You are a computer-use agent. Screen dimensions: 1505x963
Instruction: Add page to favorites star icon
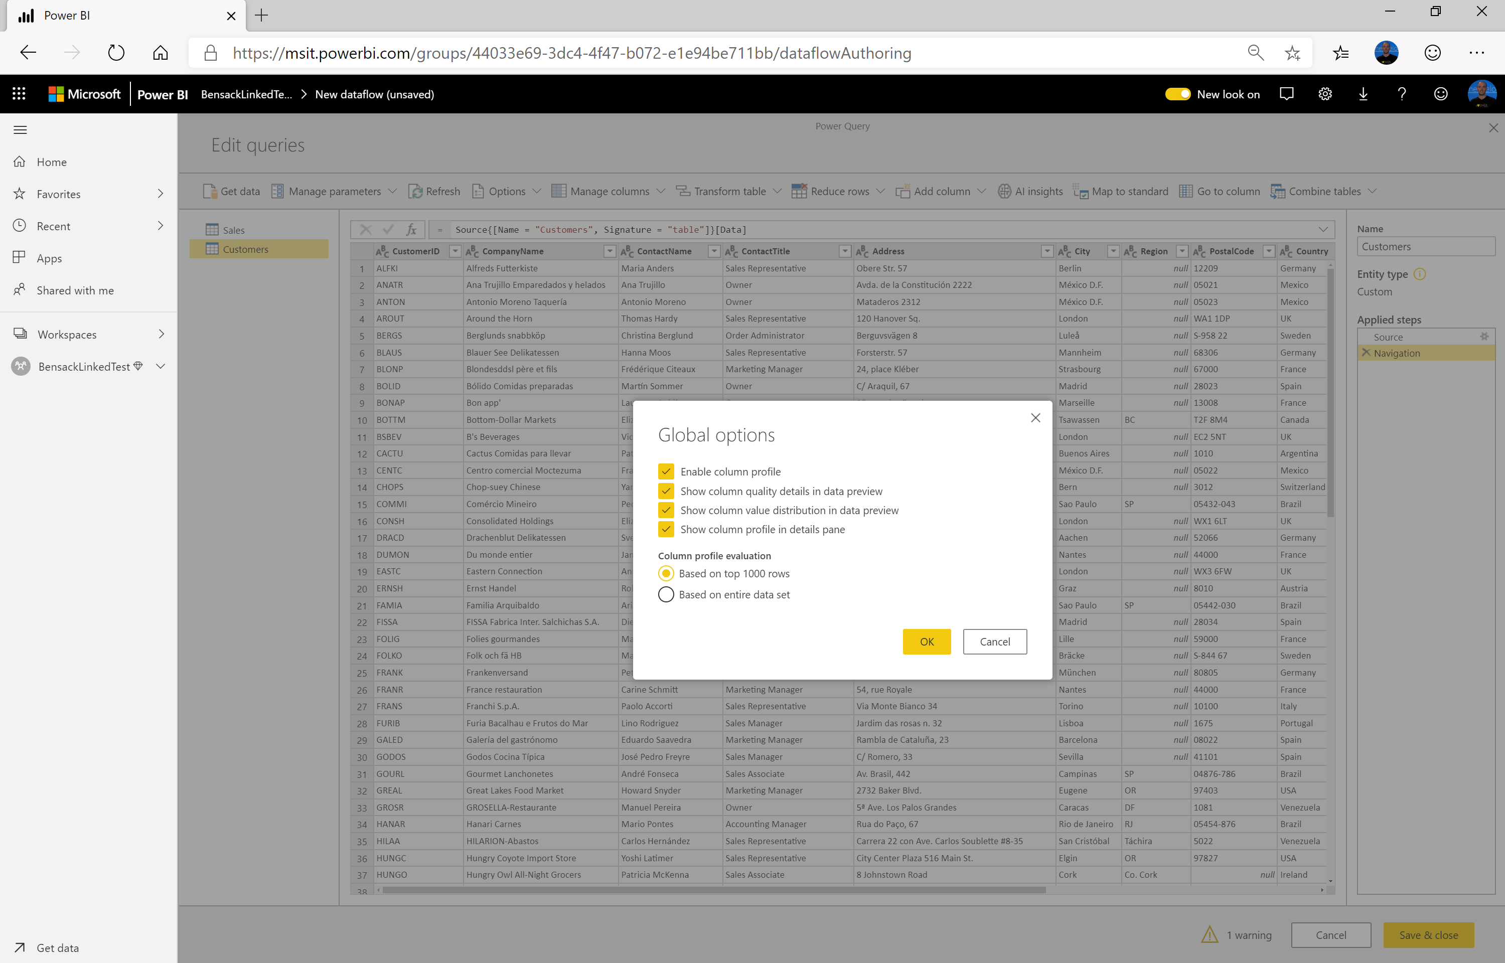1292,53
